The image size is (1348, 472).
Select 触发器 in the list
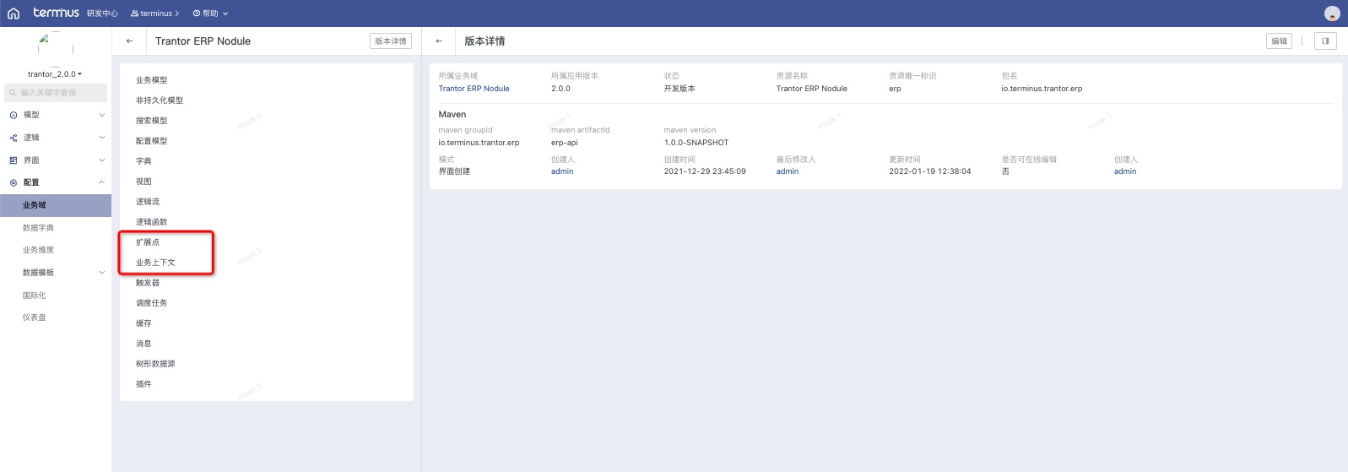[148, 283]
